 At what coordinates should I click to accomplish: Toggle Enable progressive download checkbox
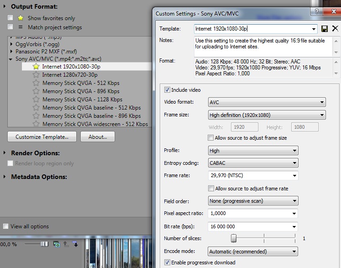167,263
